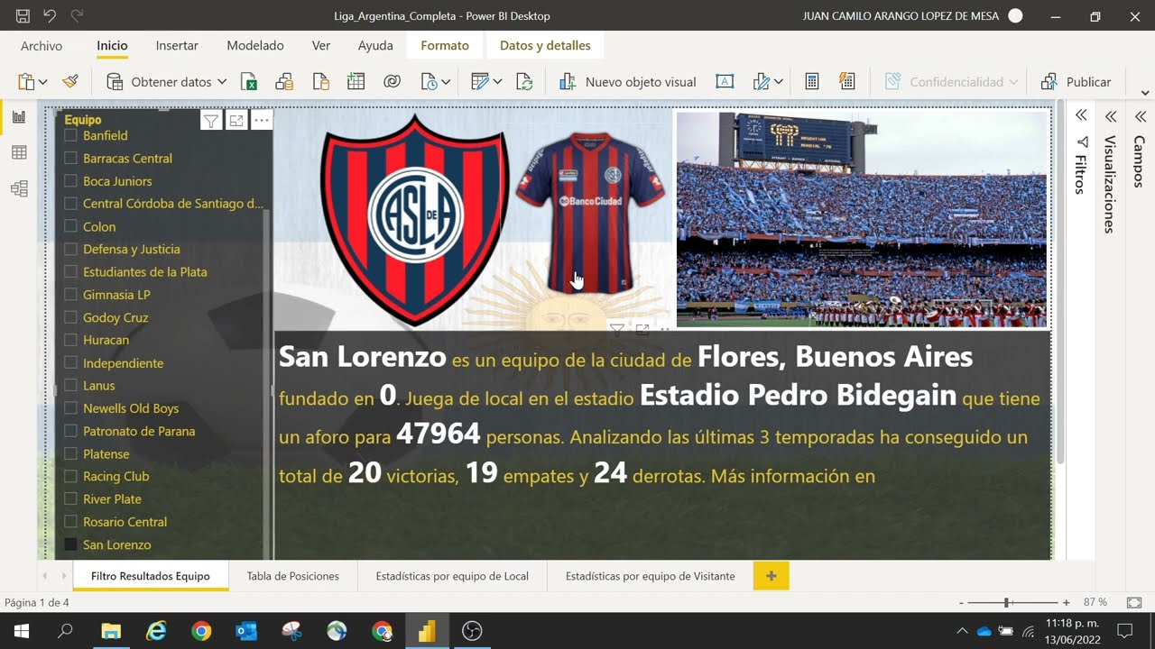Click Fit to page icon in status bar
Viewport: 1155px width, 649px height.
point(1134,602)
